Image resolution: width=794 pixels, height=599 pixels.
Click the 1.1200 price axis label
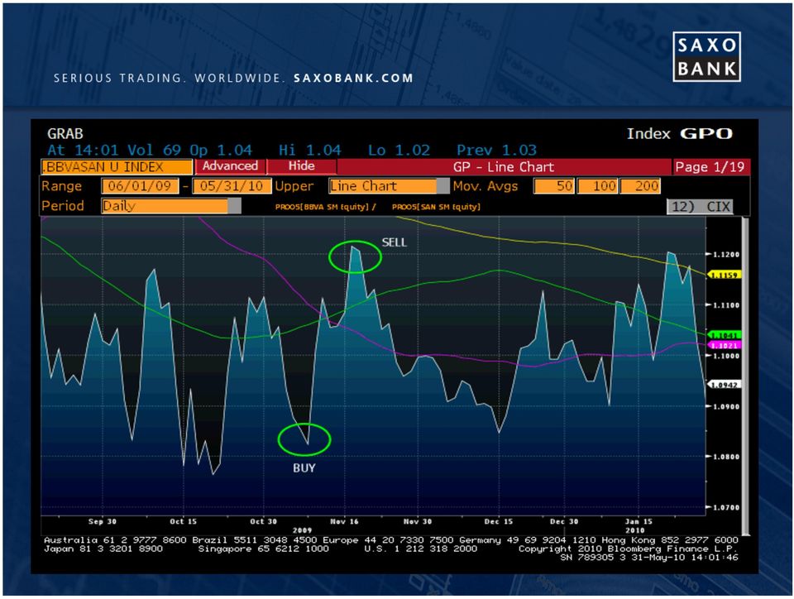point(726,254)
